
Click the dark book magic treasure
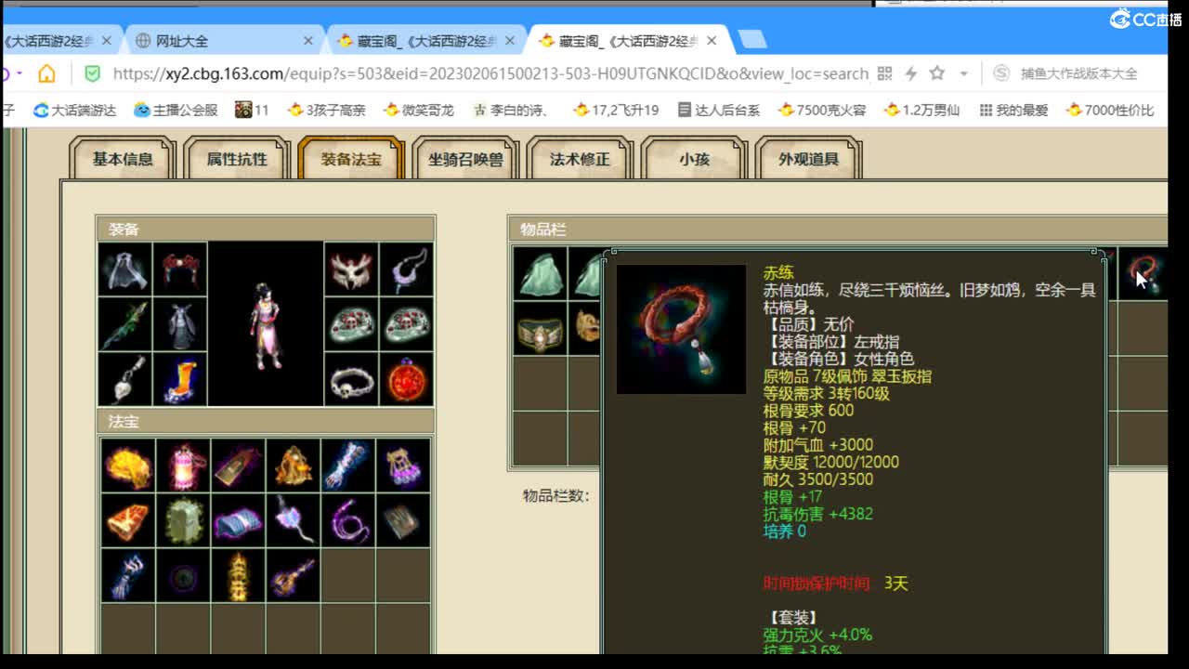(403, 520)
